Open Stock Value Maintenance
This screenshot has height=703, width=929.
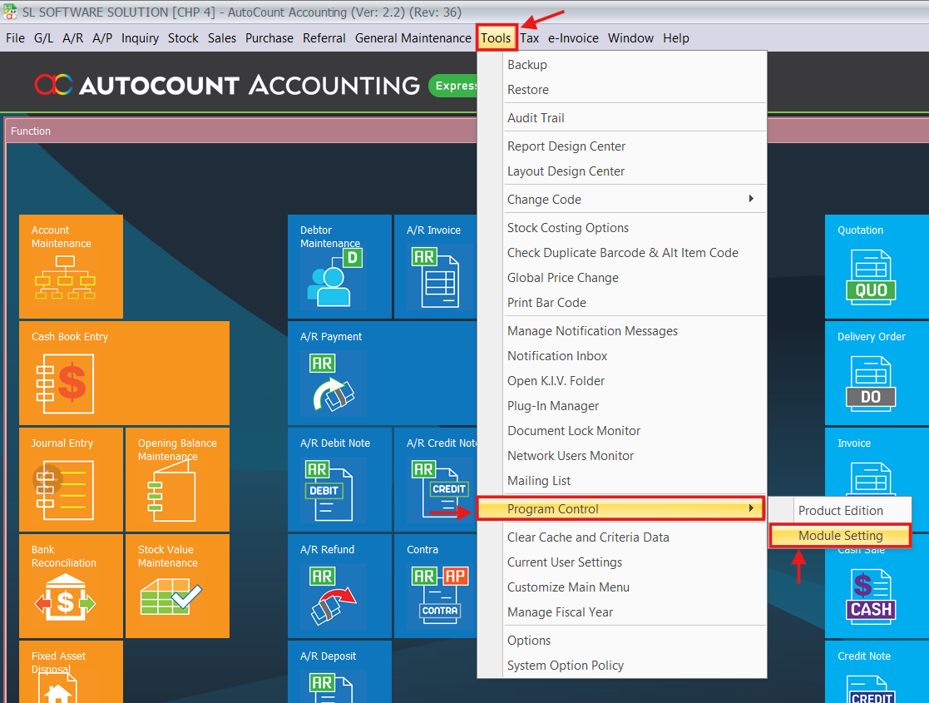click(177, 587)
